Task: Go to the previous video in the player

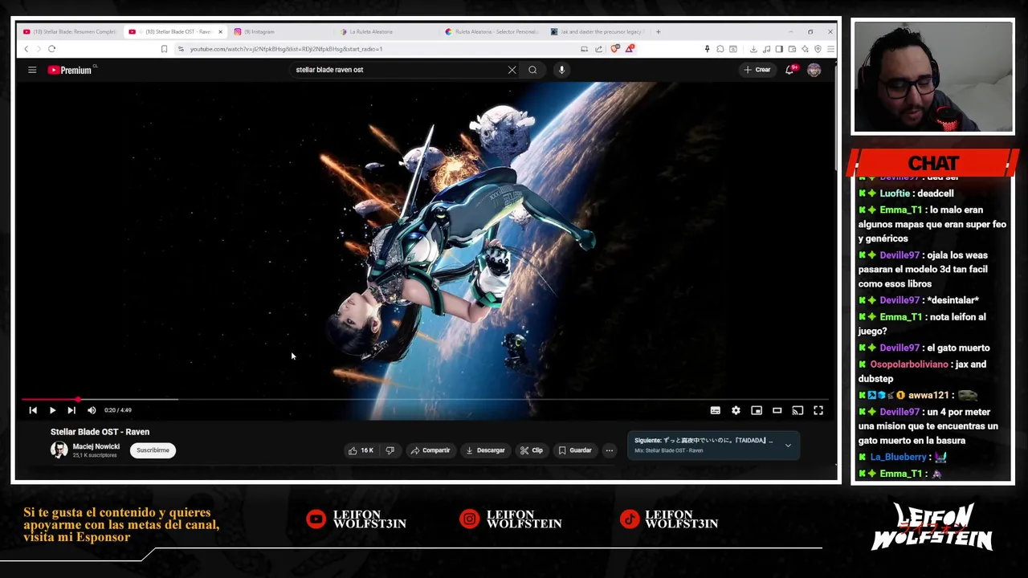Action: (33, 410)
